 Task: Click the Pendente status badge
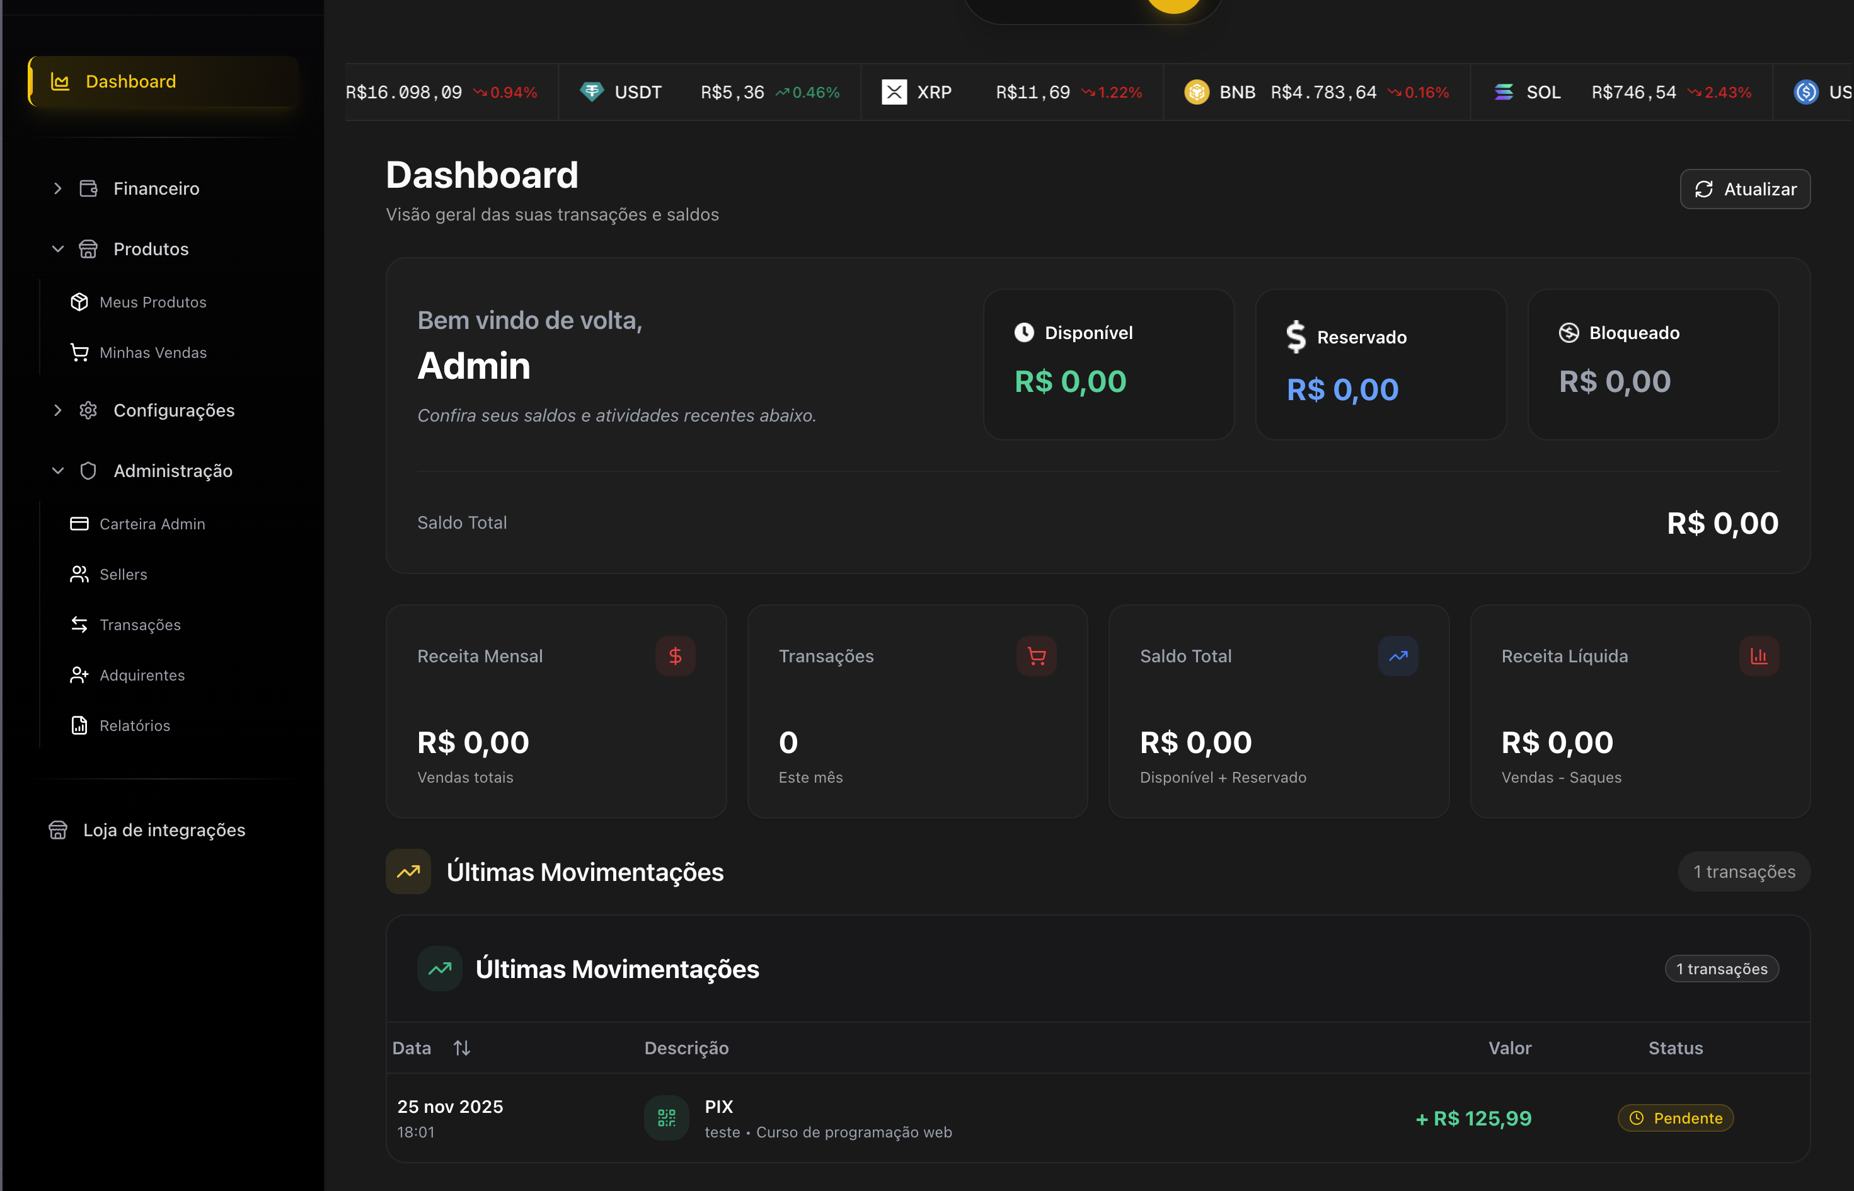tap(1675, 1119)
